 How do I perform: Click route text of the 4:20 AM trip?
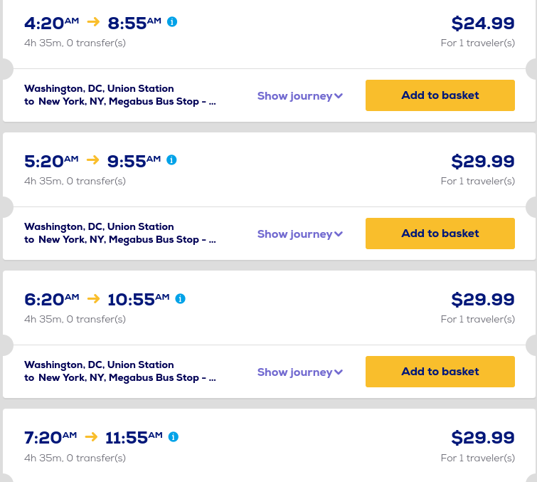[119, 95]
